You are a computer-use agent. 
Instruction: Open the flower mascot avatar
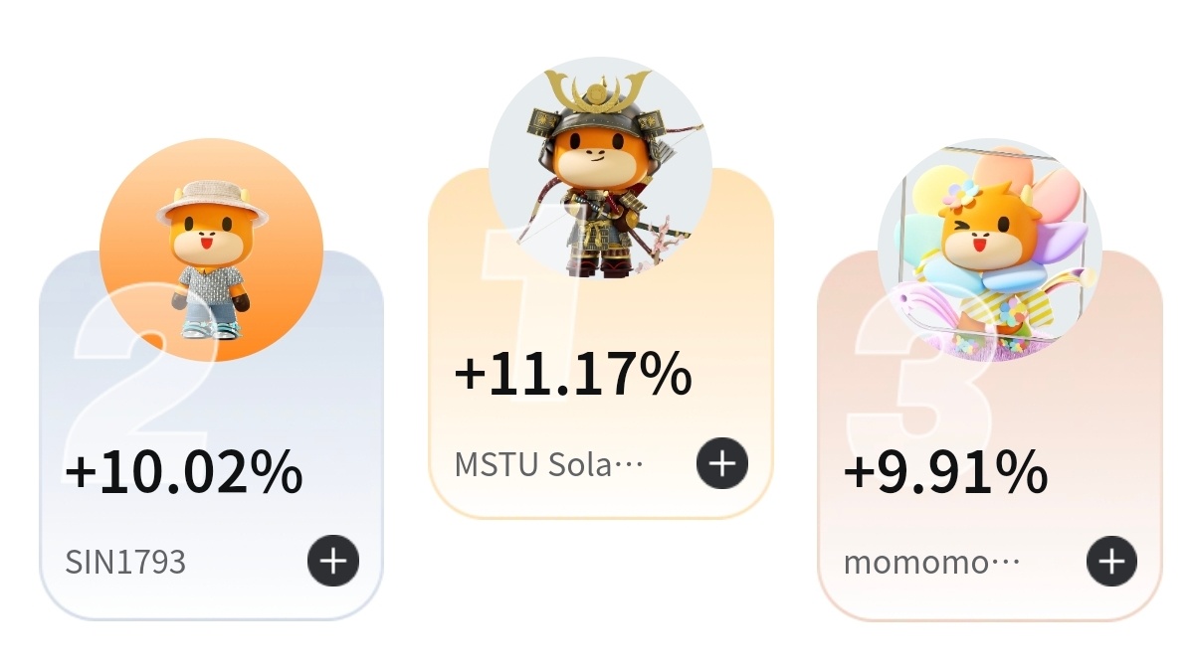point(989,249)
